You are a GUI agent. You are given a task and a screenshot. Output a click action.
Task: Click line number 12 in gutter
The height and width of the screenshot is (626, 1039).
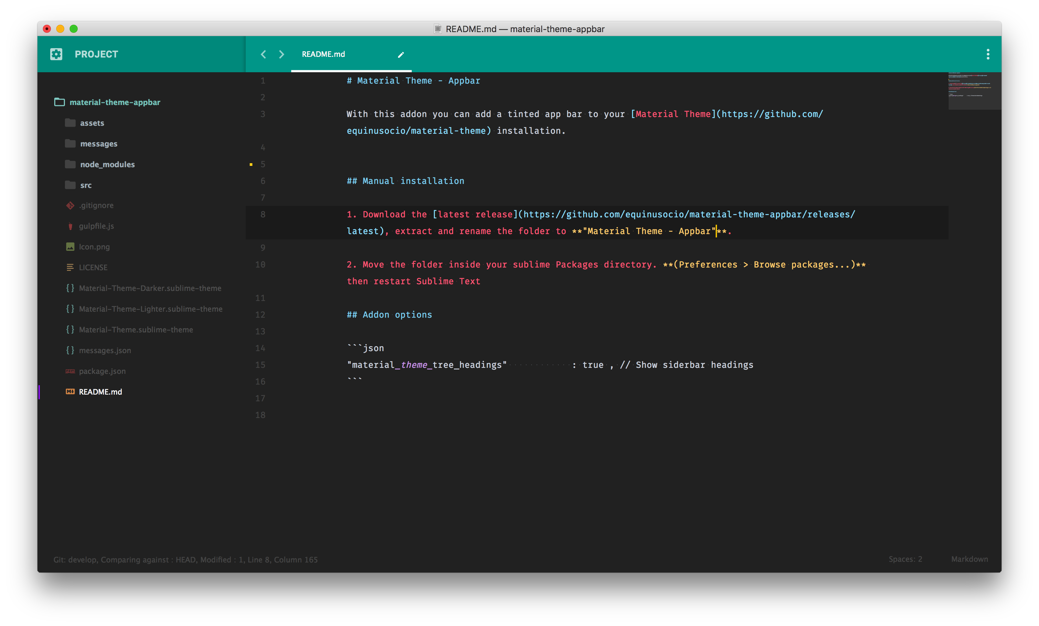(260, 314)
